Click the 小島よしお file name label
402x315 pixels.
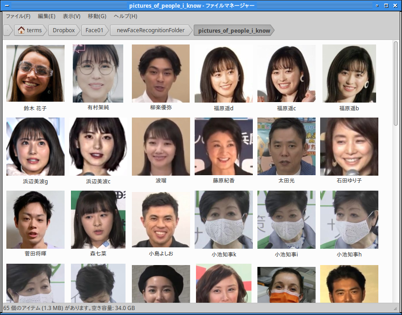(x=161, y=254)
